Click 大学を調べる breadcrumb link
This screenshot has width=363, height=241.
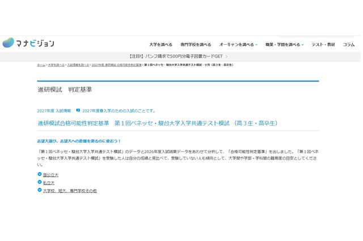tap(56, 65)
